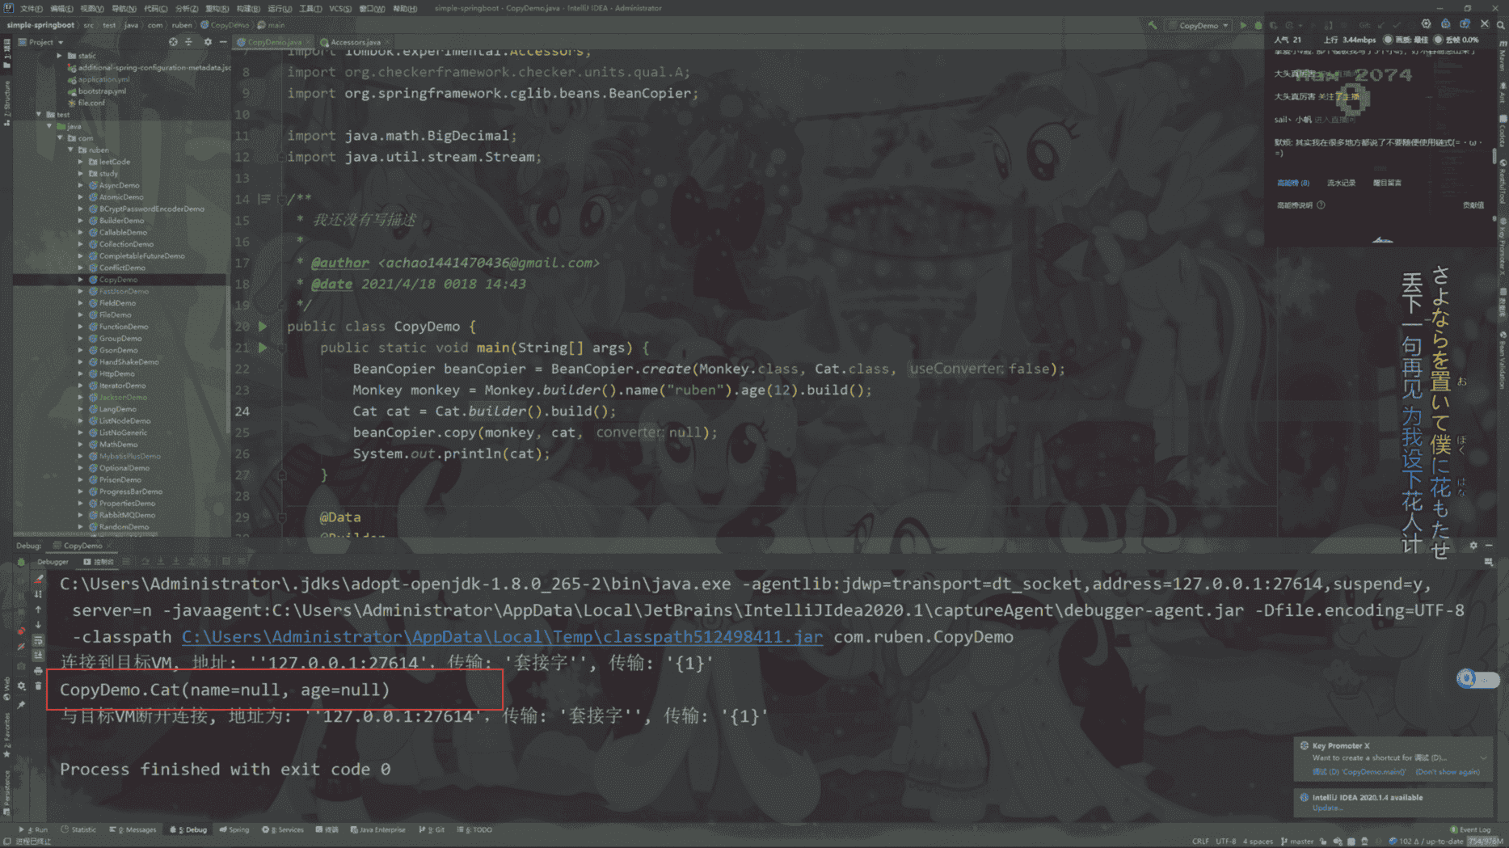Click the green Run button in toolbar

[x=1243, y=25]
